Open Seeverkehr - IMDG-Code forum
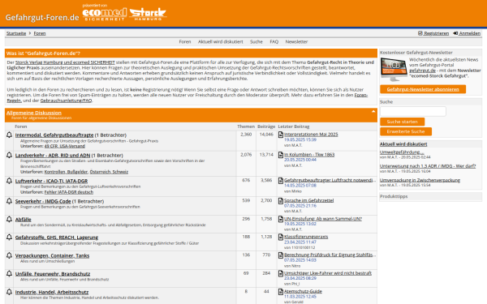 [43, 201]
